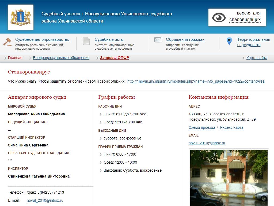
Task: Click the eye icon for visually impaired version
Action: click(219, 17)
